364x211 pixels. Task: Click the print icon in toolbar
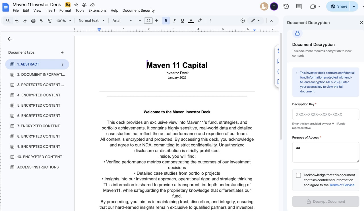pyautogui.click(x=33, y=21)
